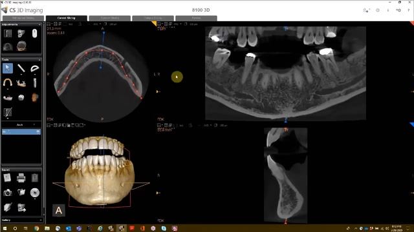Open 3D view toolbar layout dropdown
414x232 pixels.
pos(49,125)
